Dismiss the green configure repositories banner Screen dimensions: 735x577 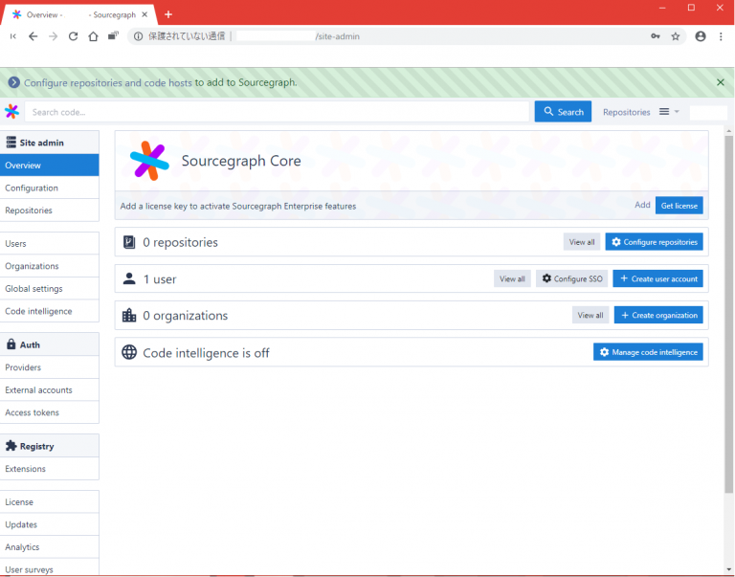coord(720,82)
